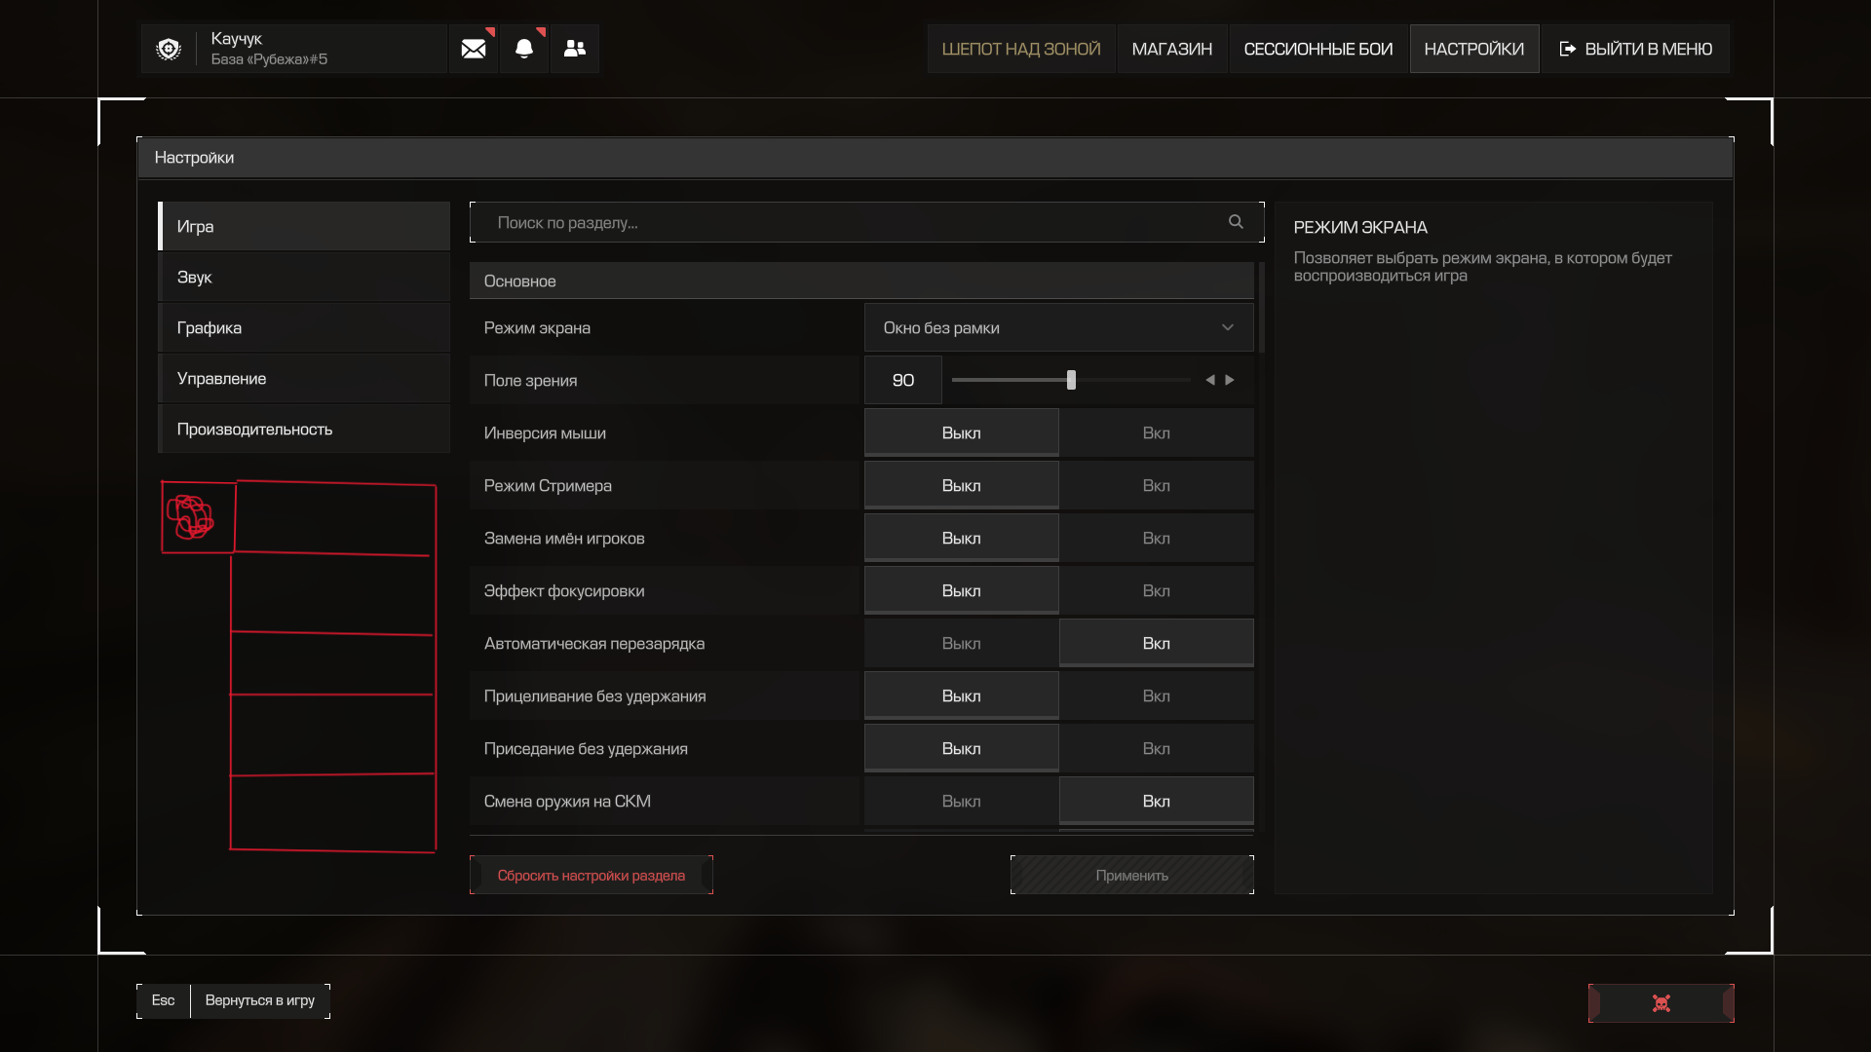Enable Режим Стримера with Вкл
This screenshot has height=1052, width=1871.
pyautogui.click(x=1157, y=485)
